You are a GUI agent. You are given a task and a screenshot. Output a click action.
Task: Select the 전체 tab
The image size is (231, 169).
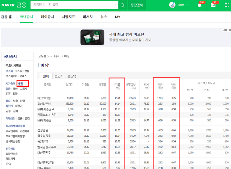(46, 76)
